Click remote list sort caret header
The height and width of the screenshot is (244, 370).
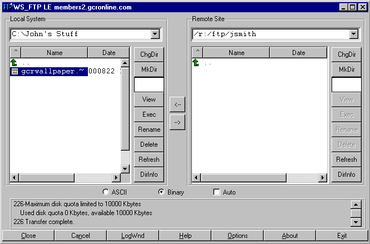tap(198, 52)
